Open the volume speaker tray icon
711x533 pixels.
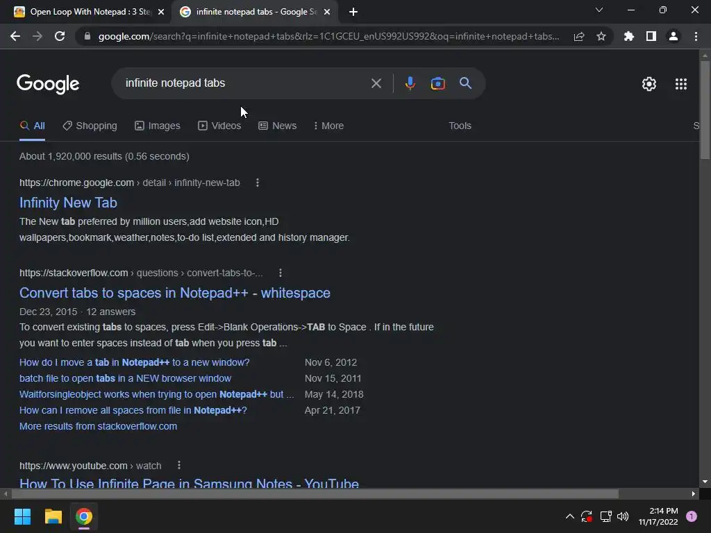(623, 516)
